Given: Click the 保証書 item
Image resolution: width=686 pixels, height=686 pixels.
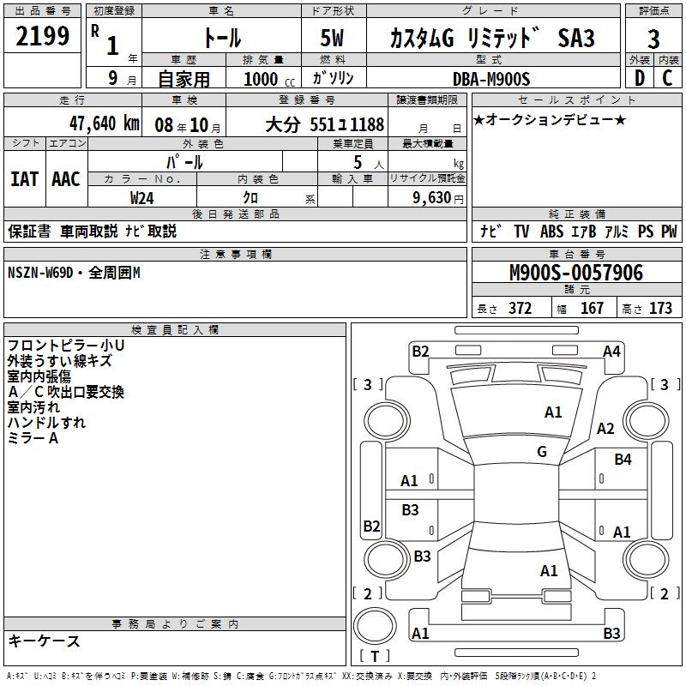Looking at the screenshot, I should pos(29,232).
